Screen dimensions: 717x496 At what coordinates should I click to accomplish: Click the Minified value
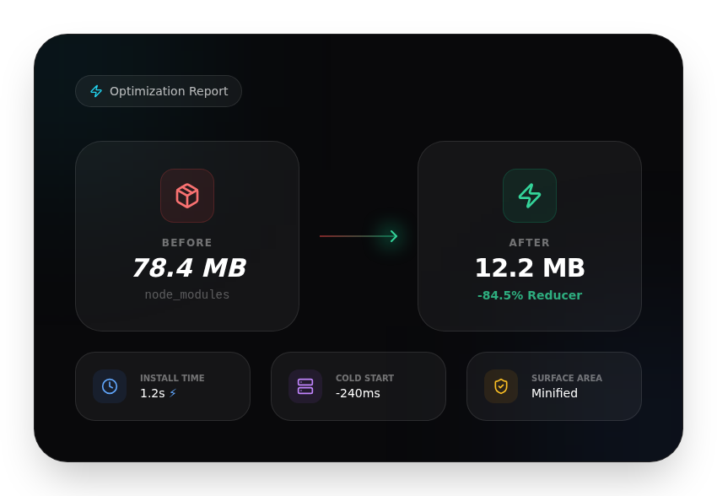[x=554, y=393]
